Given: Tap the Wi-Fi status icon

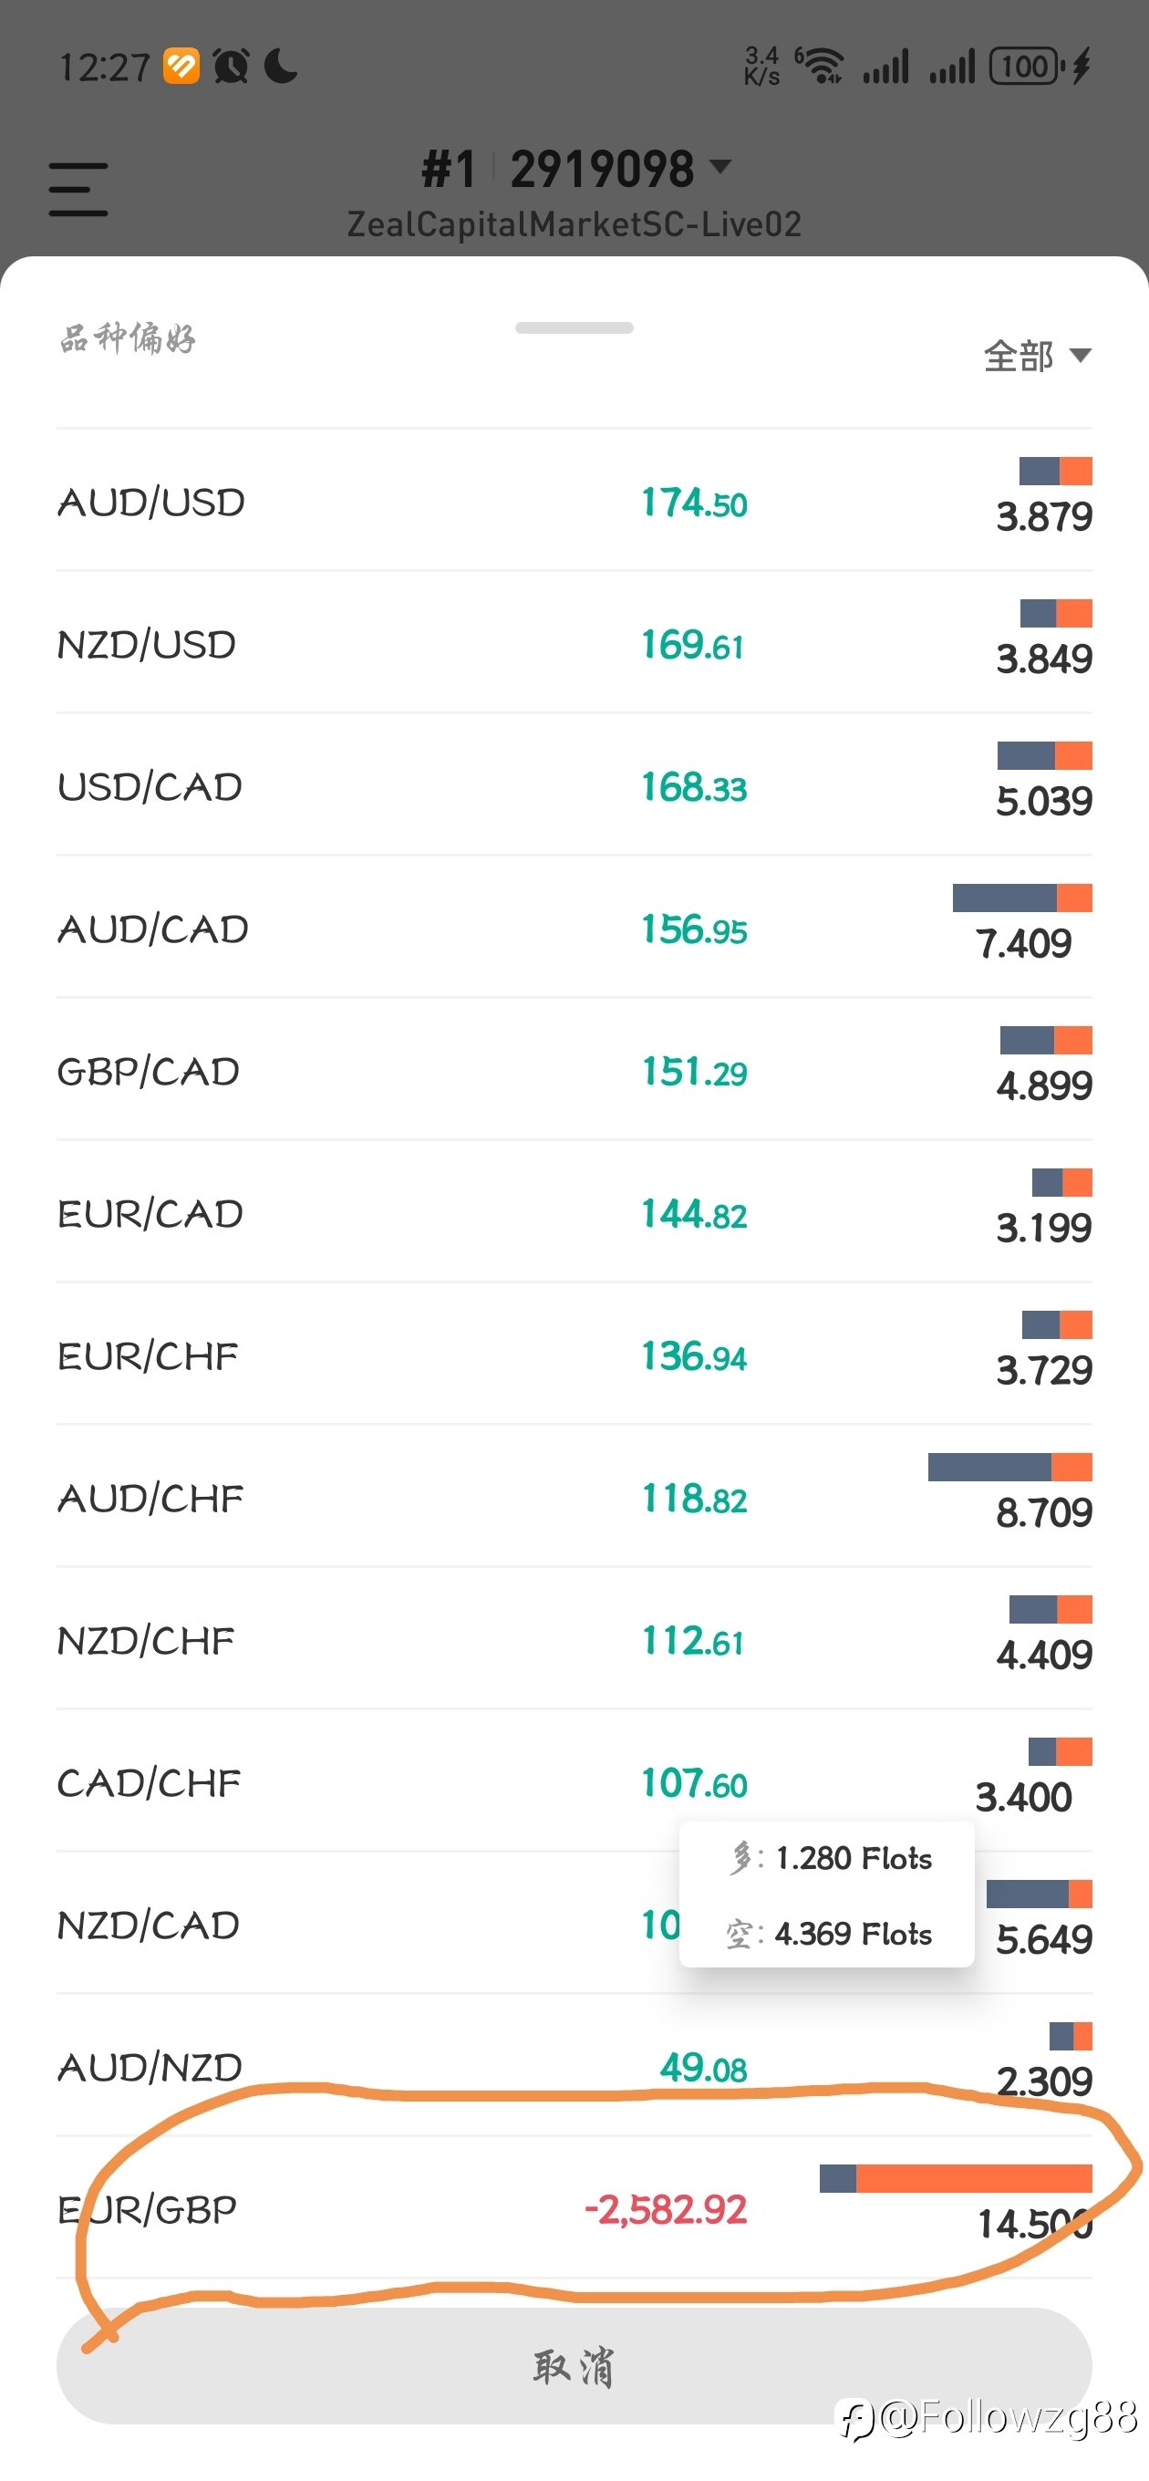Looking at the screenshot, I should tap(820, 66).
